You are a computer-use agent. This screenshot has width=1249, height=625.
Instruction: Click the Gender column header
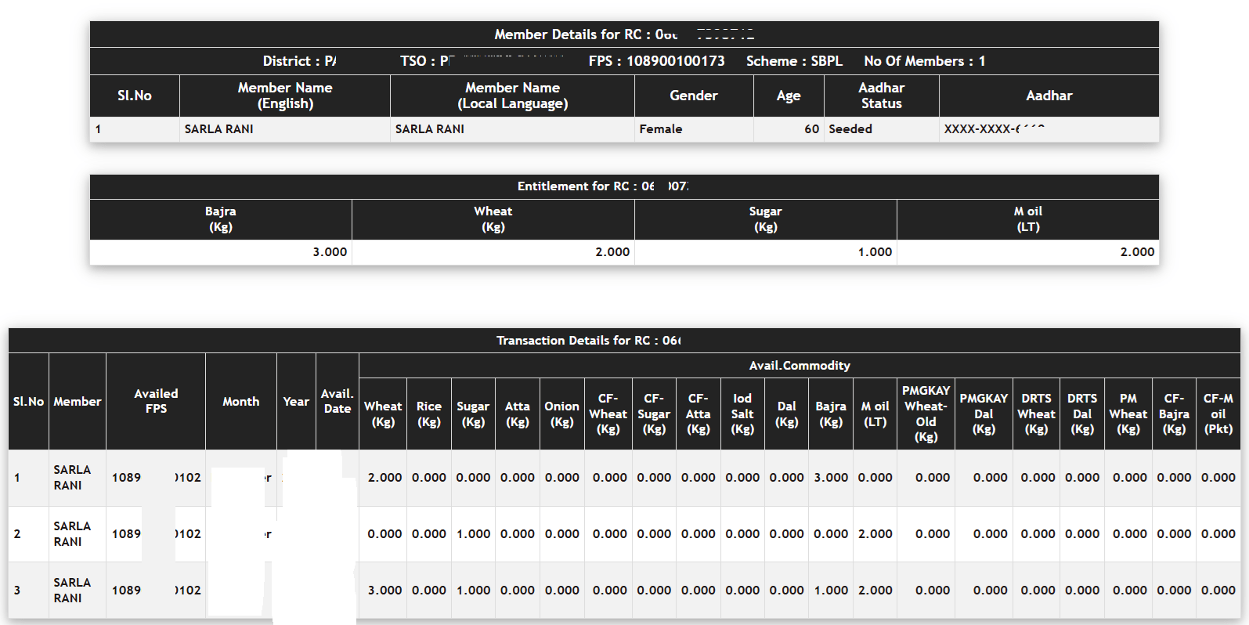[x=694, y=96]
